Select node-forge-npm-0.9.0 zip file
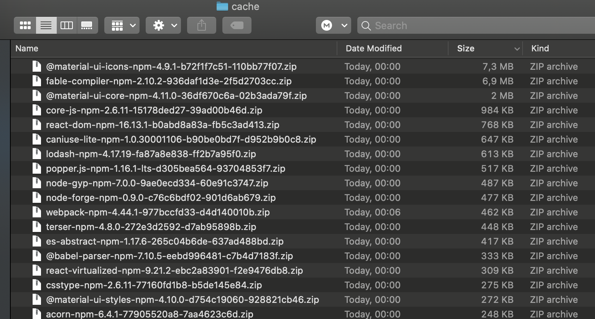The width and height of the screenshot is (595, 319). tap(161, 198)
